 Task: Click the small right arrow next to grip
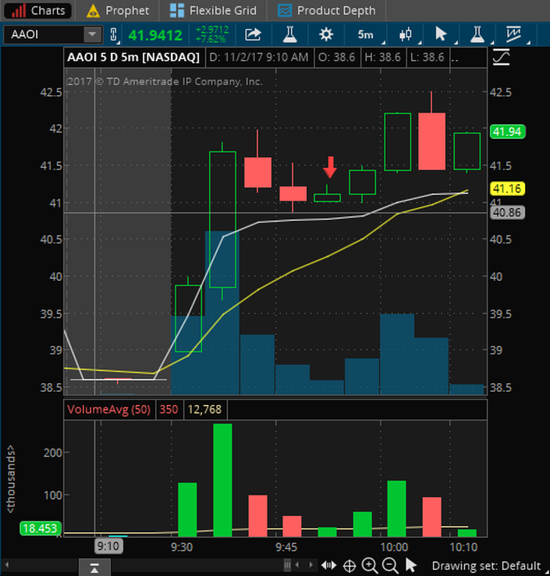click(310, 564)
